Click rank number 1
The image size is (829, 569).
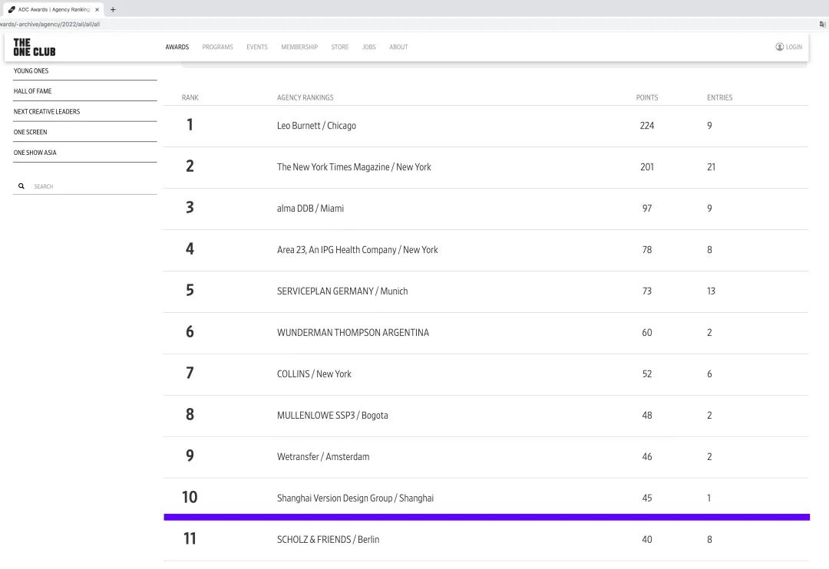(190, 125)
